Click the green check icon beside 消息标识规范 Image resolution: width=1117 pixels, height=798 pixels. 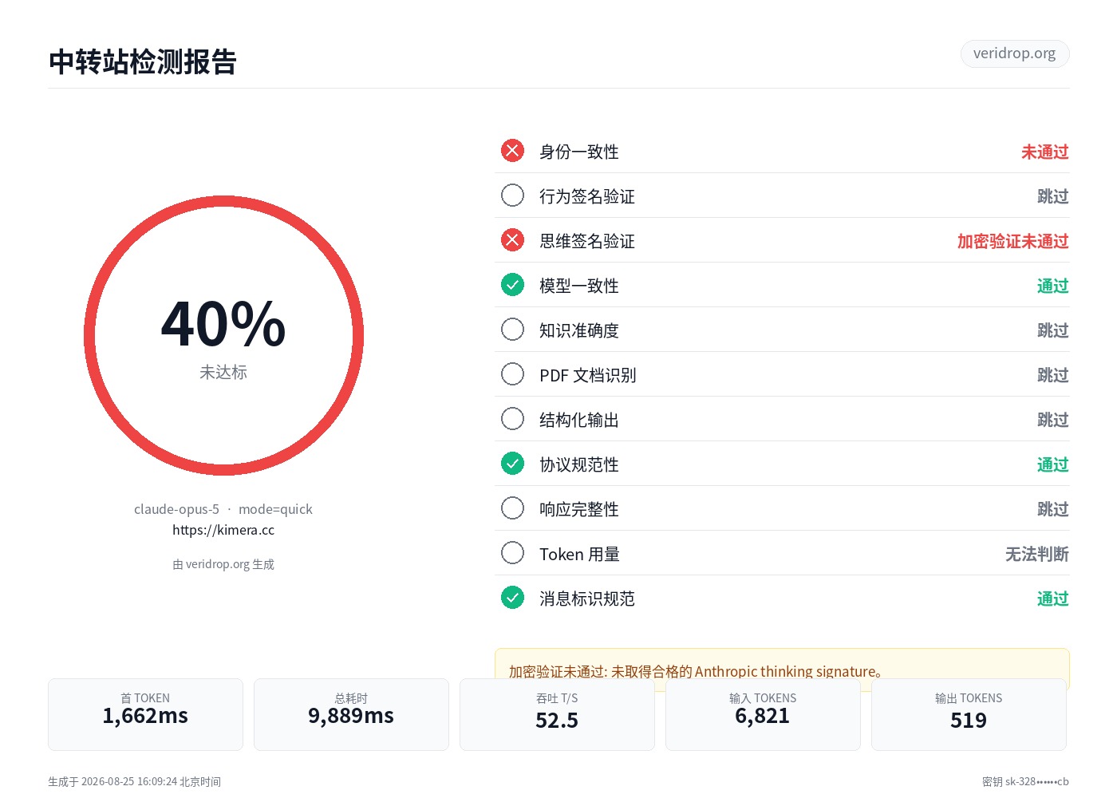click(512, 598)
